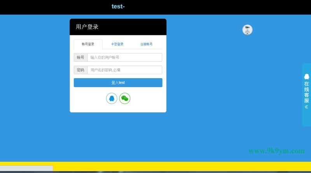Image resolution: width=311 pixels, height=173 pixels.
Task: Switch to the 帐号登录 tab
Action: [x=88, y=44]
